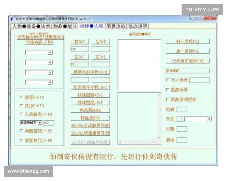Click the trigger distance field showing 100
This screenshot has width=227, height=181.
pos(49,123)
